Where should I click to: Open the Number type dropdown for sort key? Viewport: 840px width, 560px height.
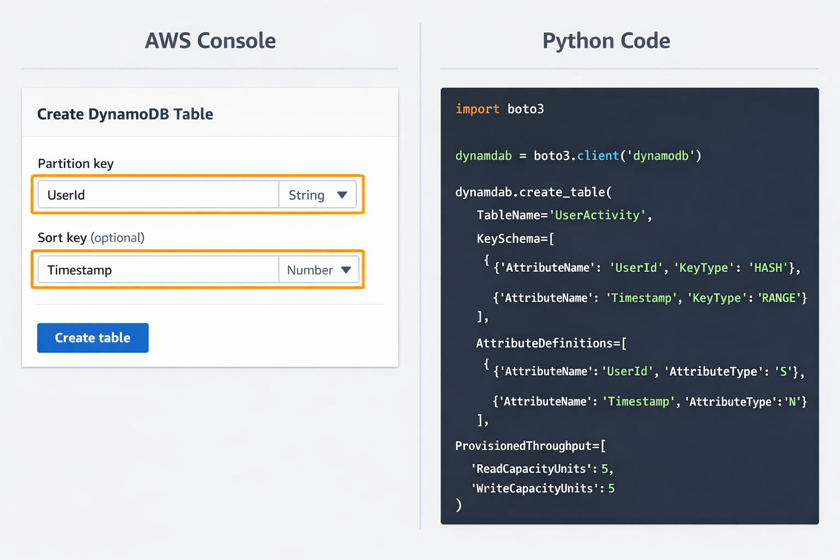tap(319, 270)
